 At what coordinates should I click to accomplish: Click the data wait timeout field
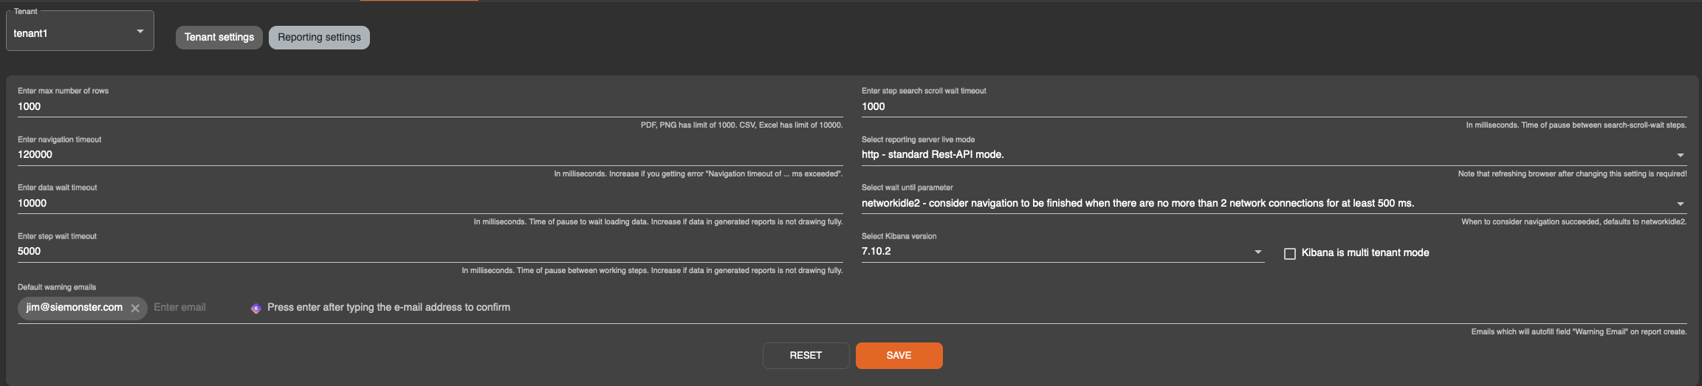(x=430, y=203)
